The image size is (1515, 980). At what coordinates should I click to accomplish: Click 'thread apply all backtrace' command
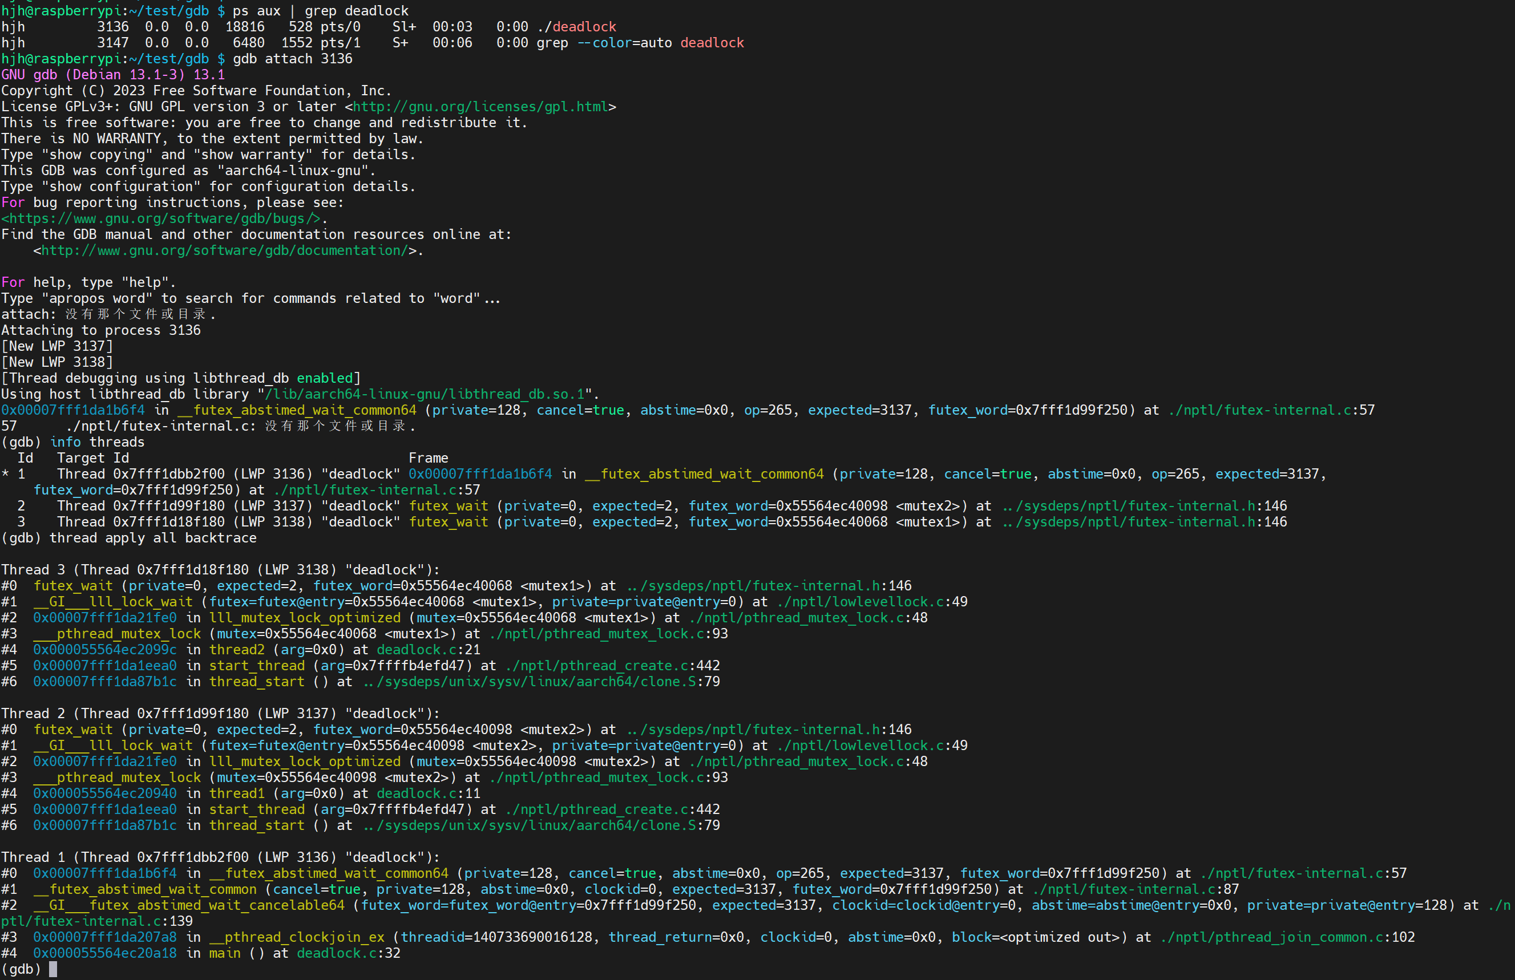[153, 538]
